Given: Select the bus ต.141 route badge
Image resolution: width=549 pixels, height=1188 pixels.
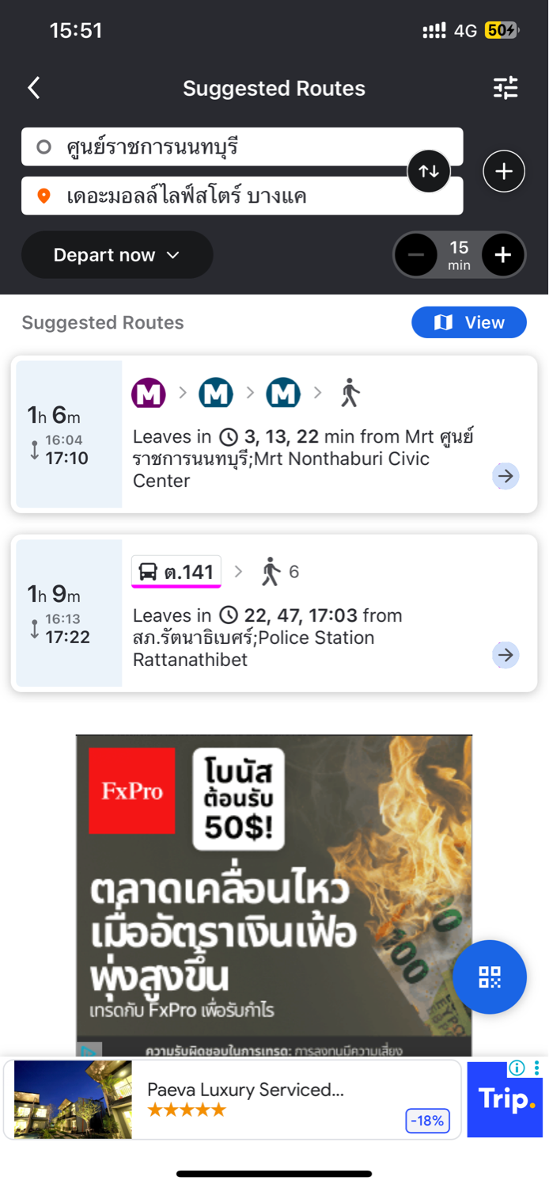Looking at the screenshot, I should click(176, 572).
